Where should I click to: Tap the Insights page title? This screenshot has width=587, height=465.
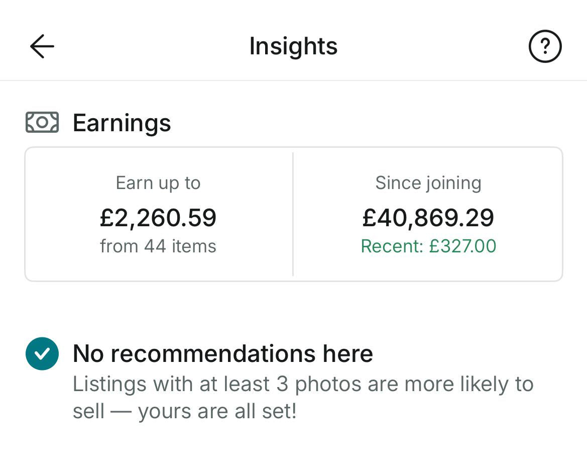(293, 47)
